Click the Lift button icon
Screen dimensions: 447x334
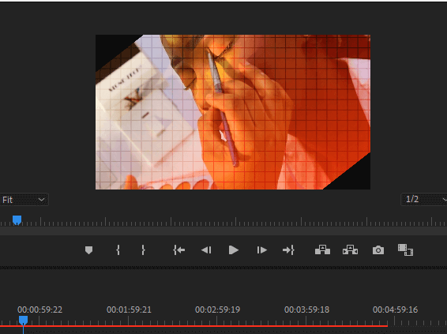[x=322, y=250]
